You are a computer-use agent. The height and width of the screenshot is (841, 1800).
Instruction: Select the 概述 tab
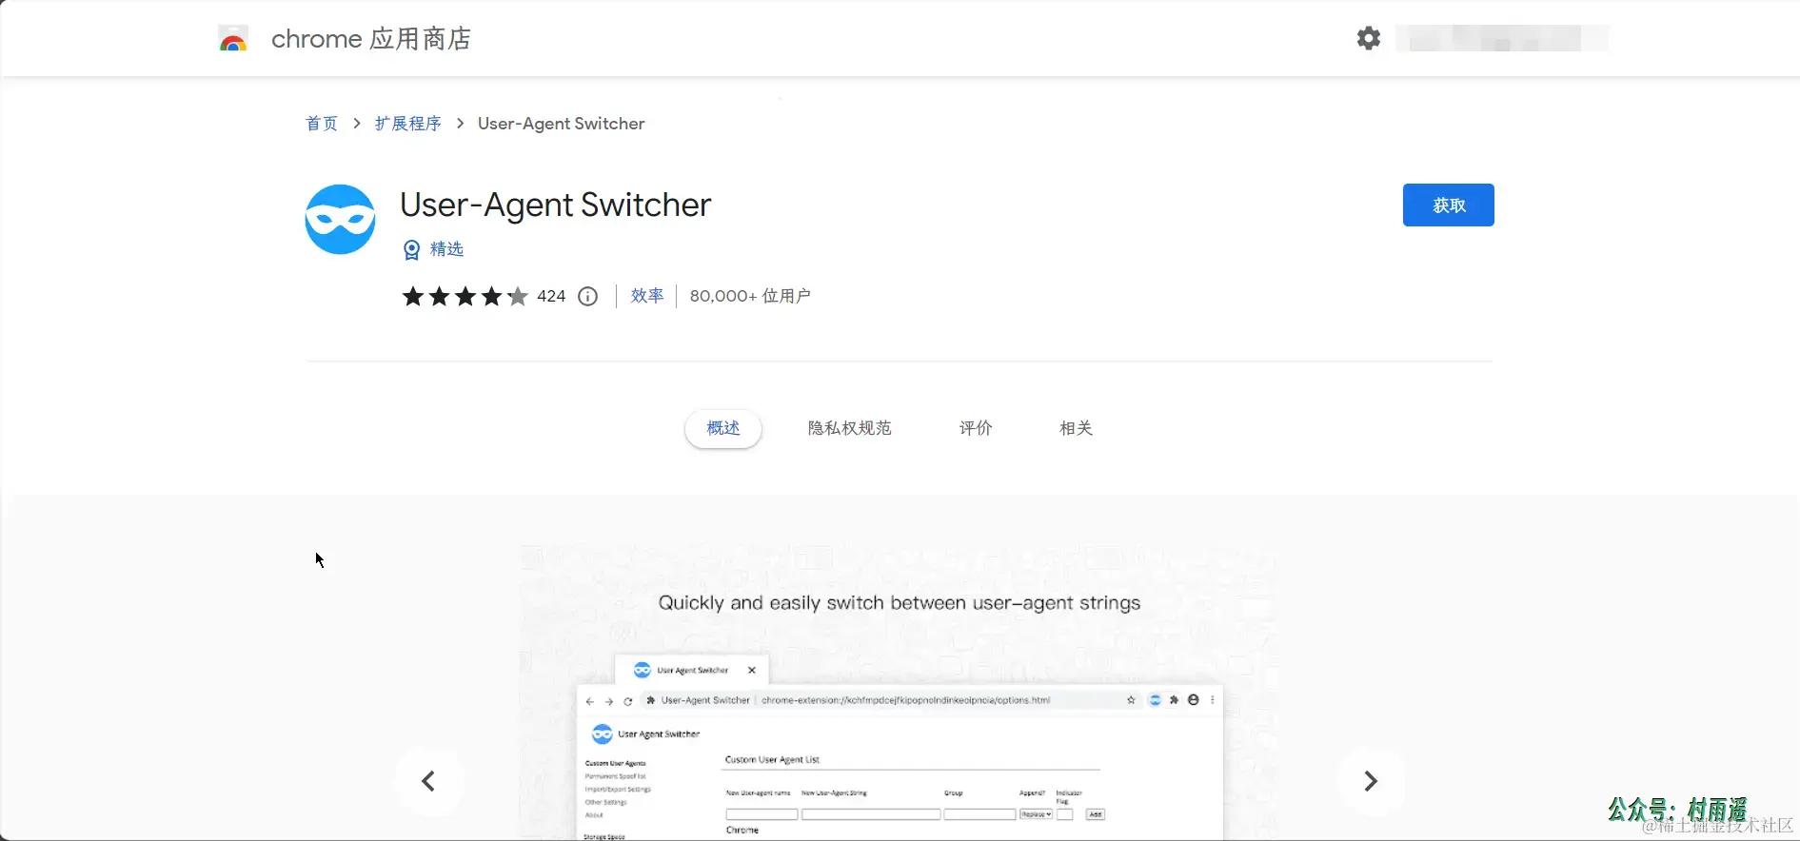coord(723,428)
